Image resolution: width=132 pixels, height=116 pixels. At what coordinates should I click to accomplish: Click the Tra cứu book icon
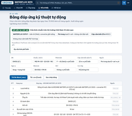pyautogui.click(x=4, y=8)
